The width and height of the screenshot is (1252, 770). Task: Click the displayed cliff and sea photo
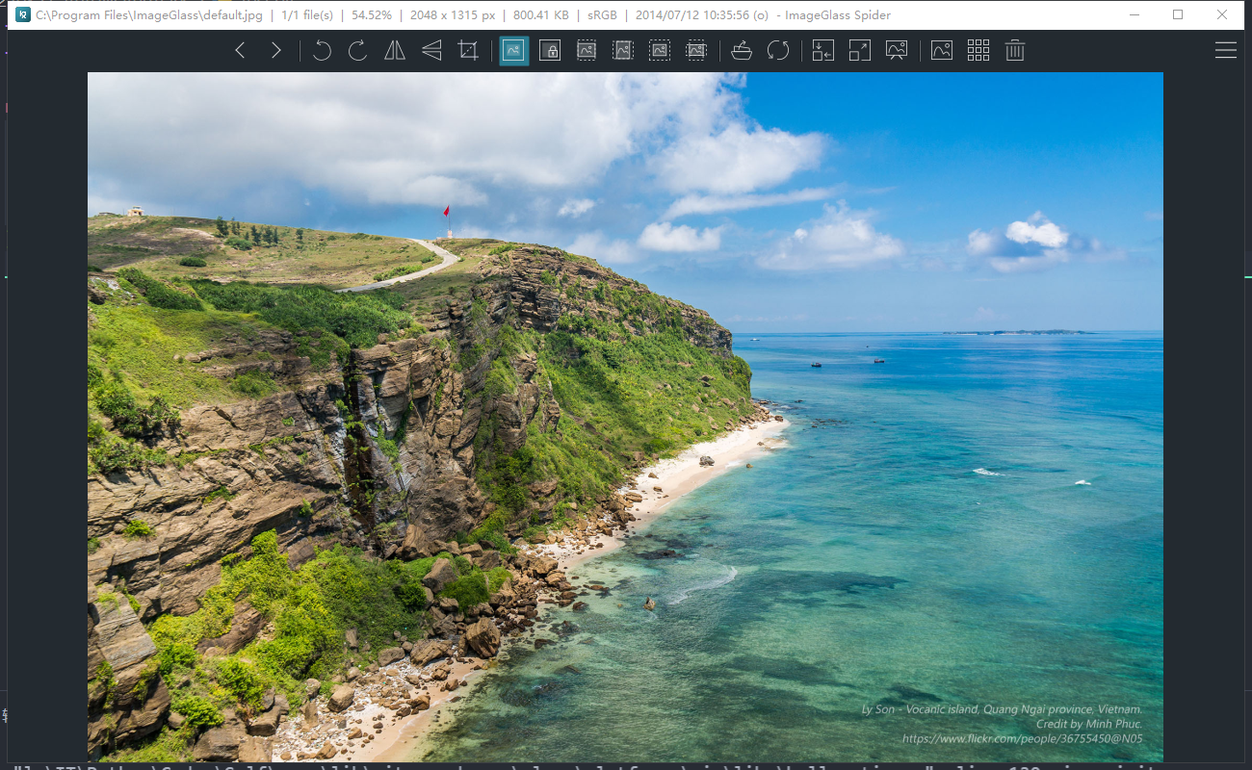tap(625, 417)
